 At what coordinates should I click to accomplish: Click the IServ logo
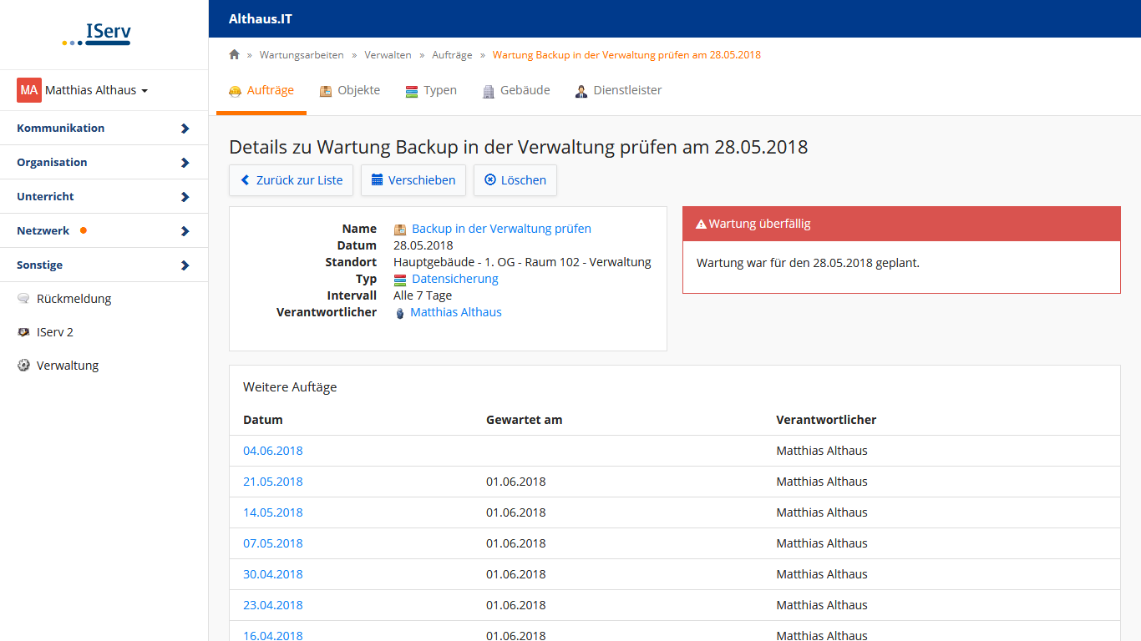[x=97, y=34]
